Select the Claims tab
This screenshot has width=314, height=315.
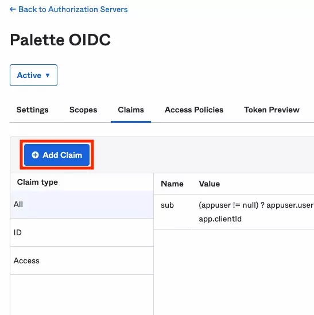coord(131,110)
